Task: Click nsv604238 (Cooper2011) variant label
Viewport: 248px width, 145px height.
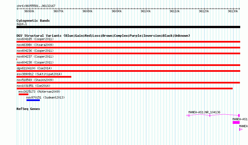Action: click(35, 62)
